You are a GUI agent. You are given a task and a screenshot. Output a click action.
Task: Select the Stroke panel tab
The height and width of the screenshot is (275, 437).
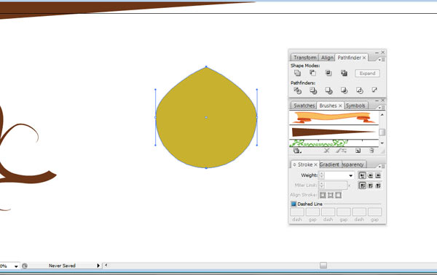(305, 164)
